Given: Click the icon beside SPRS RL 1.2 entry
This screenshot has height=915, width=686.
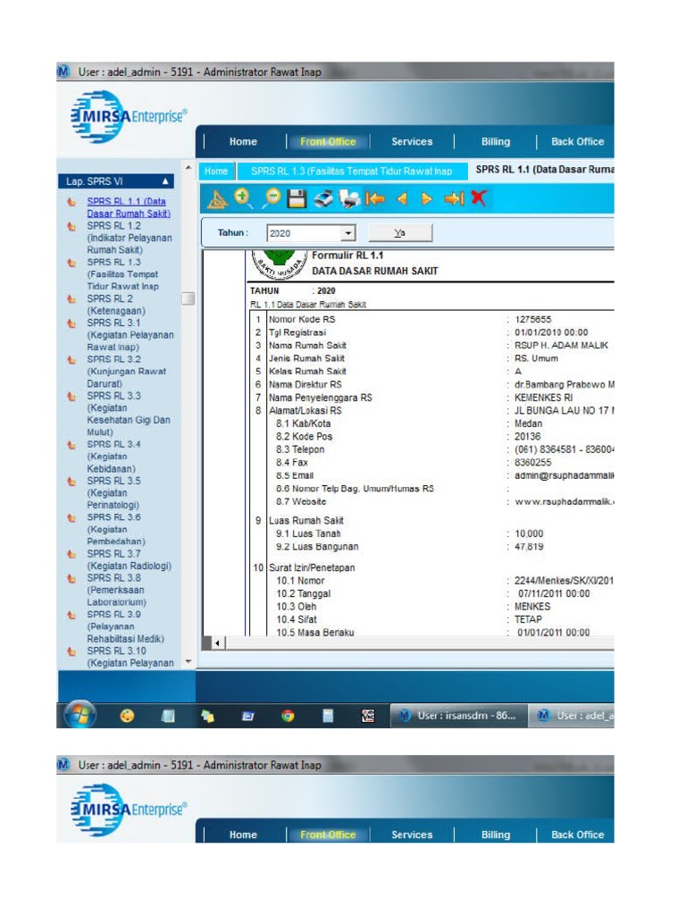Looking at the screenshot, I should coord(71,226).
